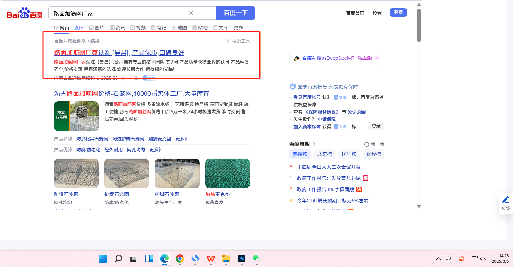513x267 pixels.
Task: Click the Baidu logo
Action: click(x=25, y=14)
